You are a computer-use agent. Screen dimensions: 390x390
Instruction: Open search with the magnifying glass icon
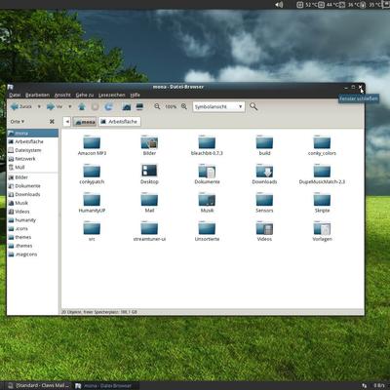point(253,106)
